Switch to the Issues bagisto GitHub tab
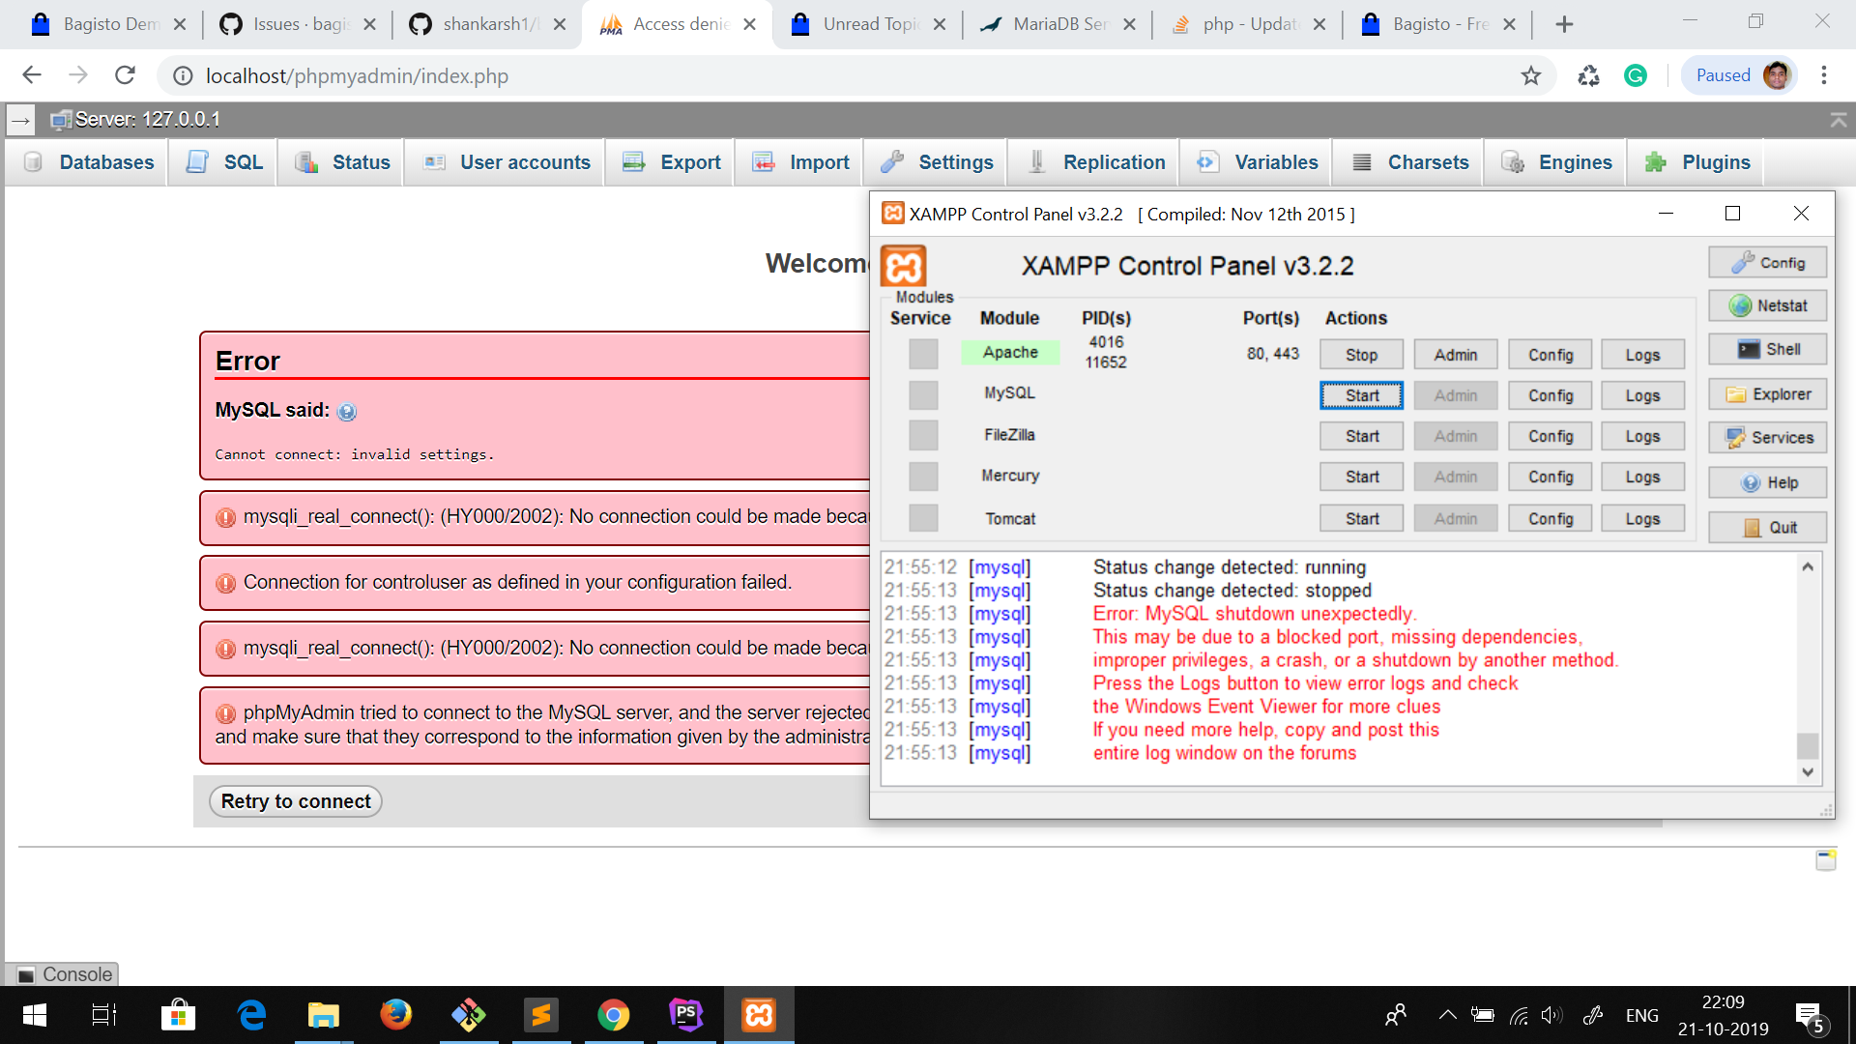This screenshot has height=1044, width=1856. pyautogui.click(x=298, y=24)
